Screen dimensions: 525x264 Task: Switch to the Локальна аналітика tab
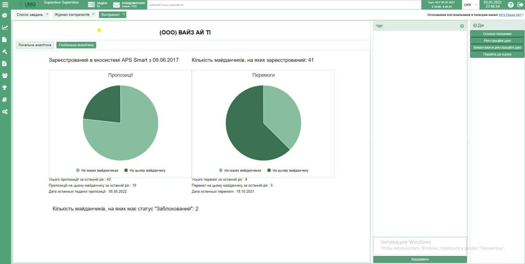pyautogui.click(x=35, y=45)
